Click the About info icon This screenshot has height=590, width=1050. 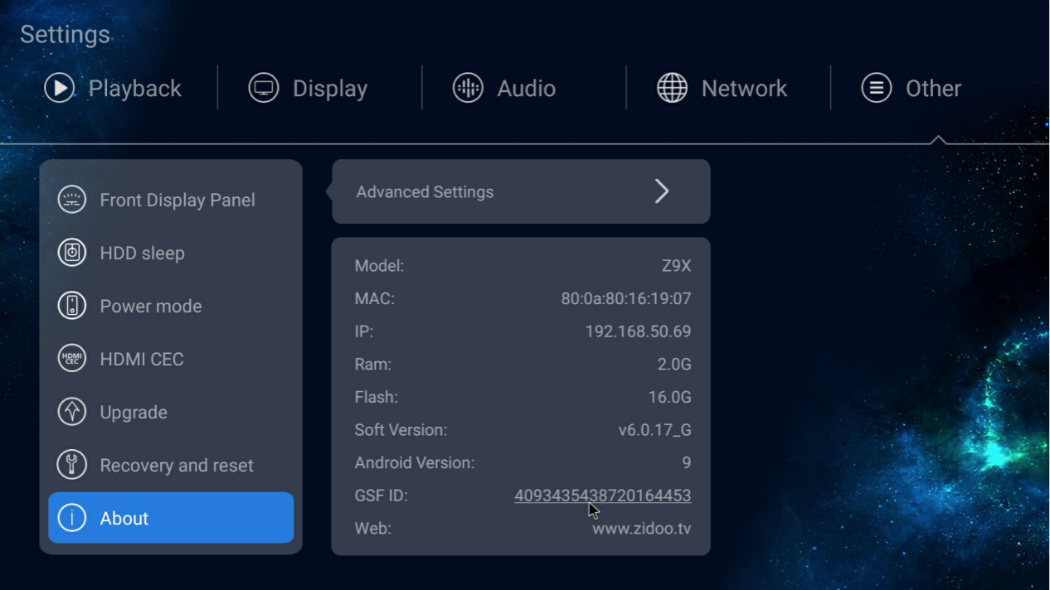pyautogui.click(x=72, y=518)
